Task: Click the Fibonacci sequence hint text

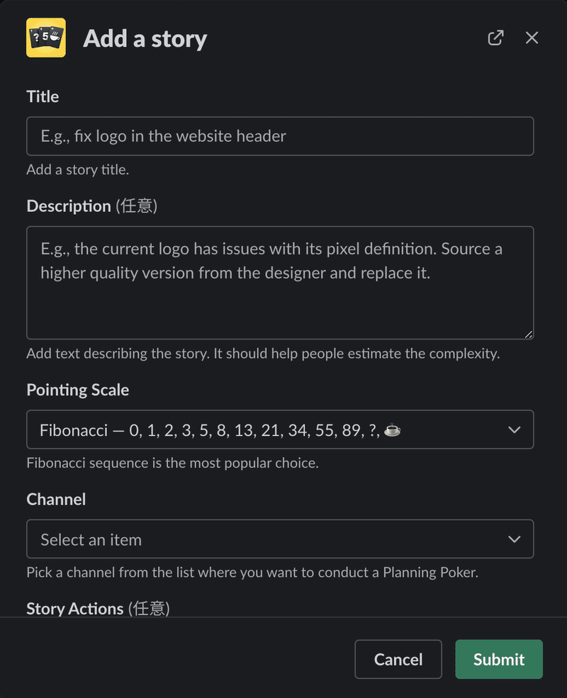Action: point(173,463)
